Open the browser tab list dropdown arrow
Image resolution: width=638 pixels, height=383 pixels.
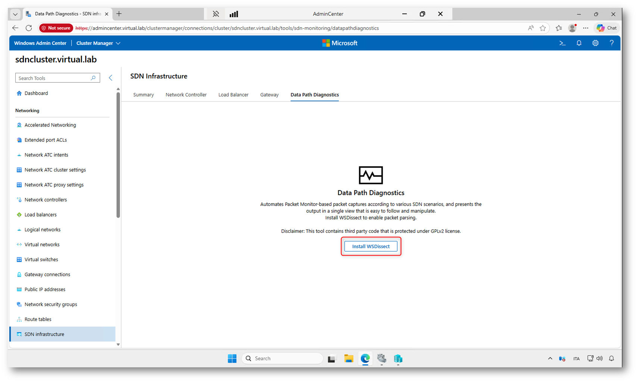(15, 14)
